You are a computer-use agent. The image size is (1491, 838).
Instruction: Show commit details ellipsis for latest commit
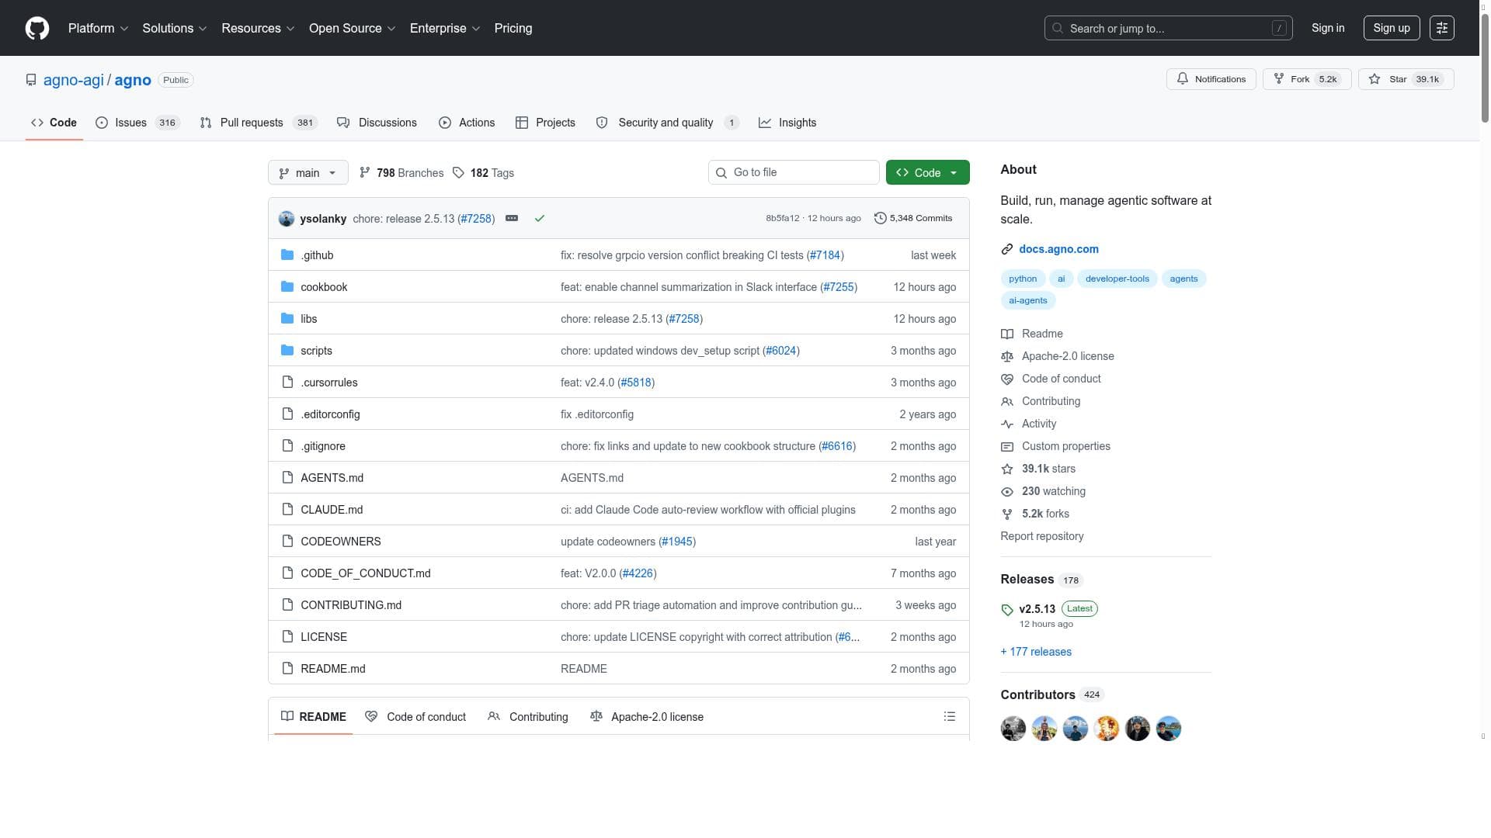(512, 219)
